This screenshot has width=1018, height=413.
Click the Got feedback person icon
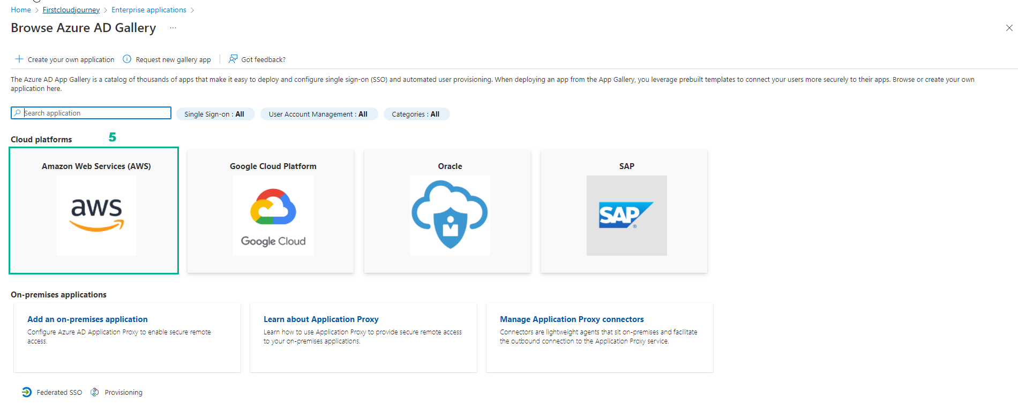(233, 59)
